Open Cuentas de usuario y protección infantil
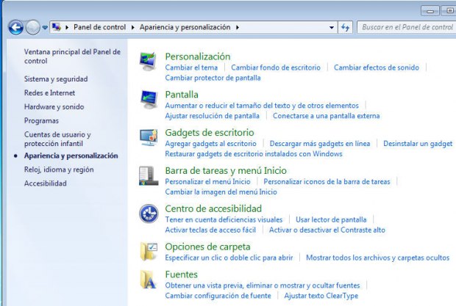The width and height of the screenshot is (456, 306). [57, 139]
